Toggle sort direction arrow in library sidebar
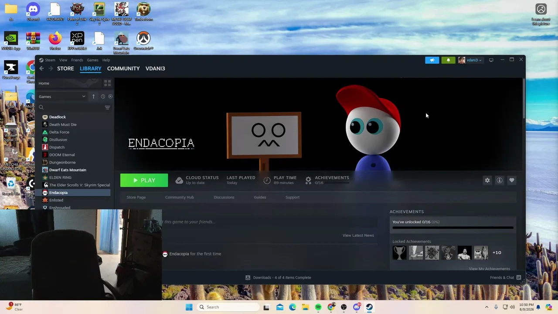 point(93,96)
